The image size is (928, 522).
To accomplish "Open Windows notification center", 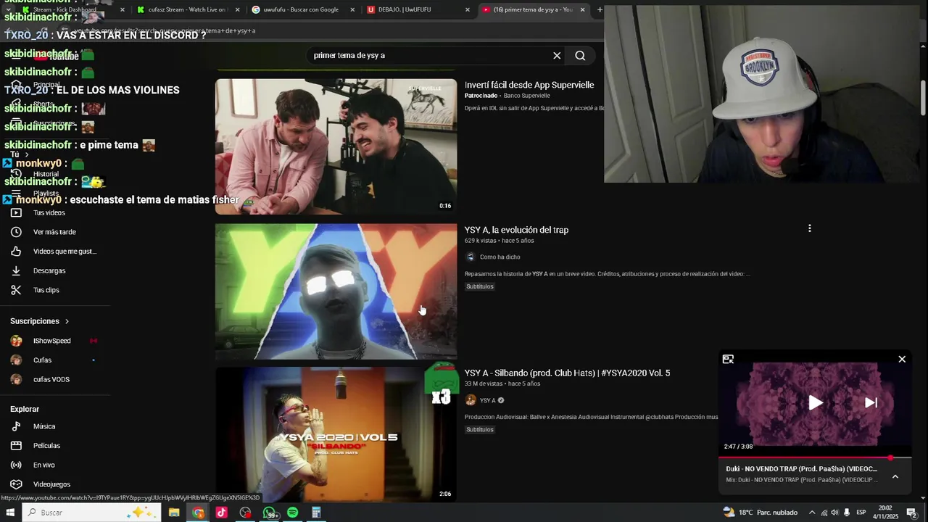I will (911, 513).
